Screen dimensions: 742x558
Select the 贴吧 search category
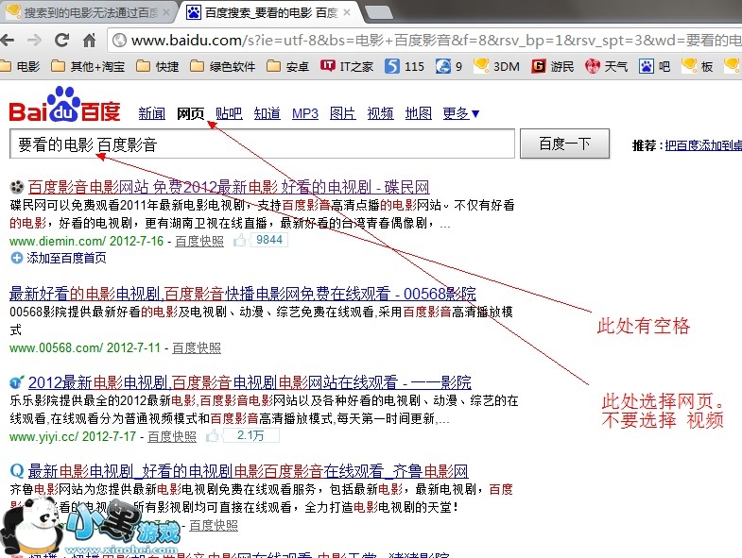pyautogui.click(x=229, y=113)
